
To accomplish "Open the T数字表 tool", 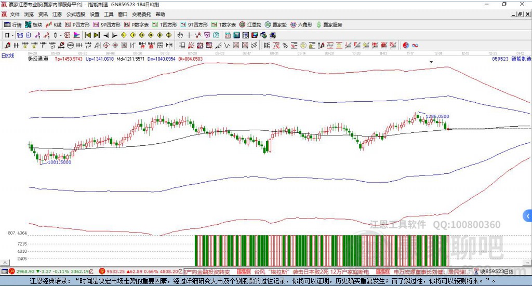I will pyautogui.click(x=223, y=25).
